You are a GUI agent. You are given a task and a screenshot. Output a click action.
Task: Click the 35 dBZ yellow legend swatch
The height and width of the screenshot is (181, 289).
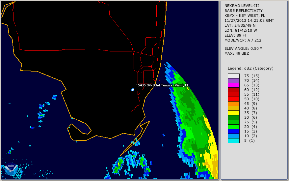click(233, 113)
